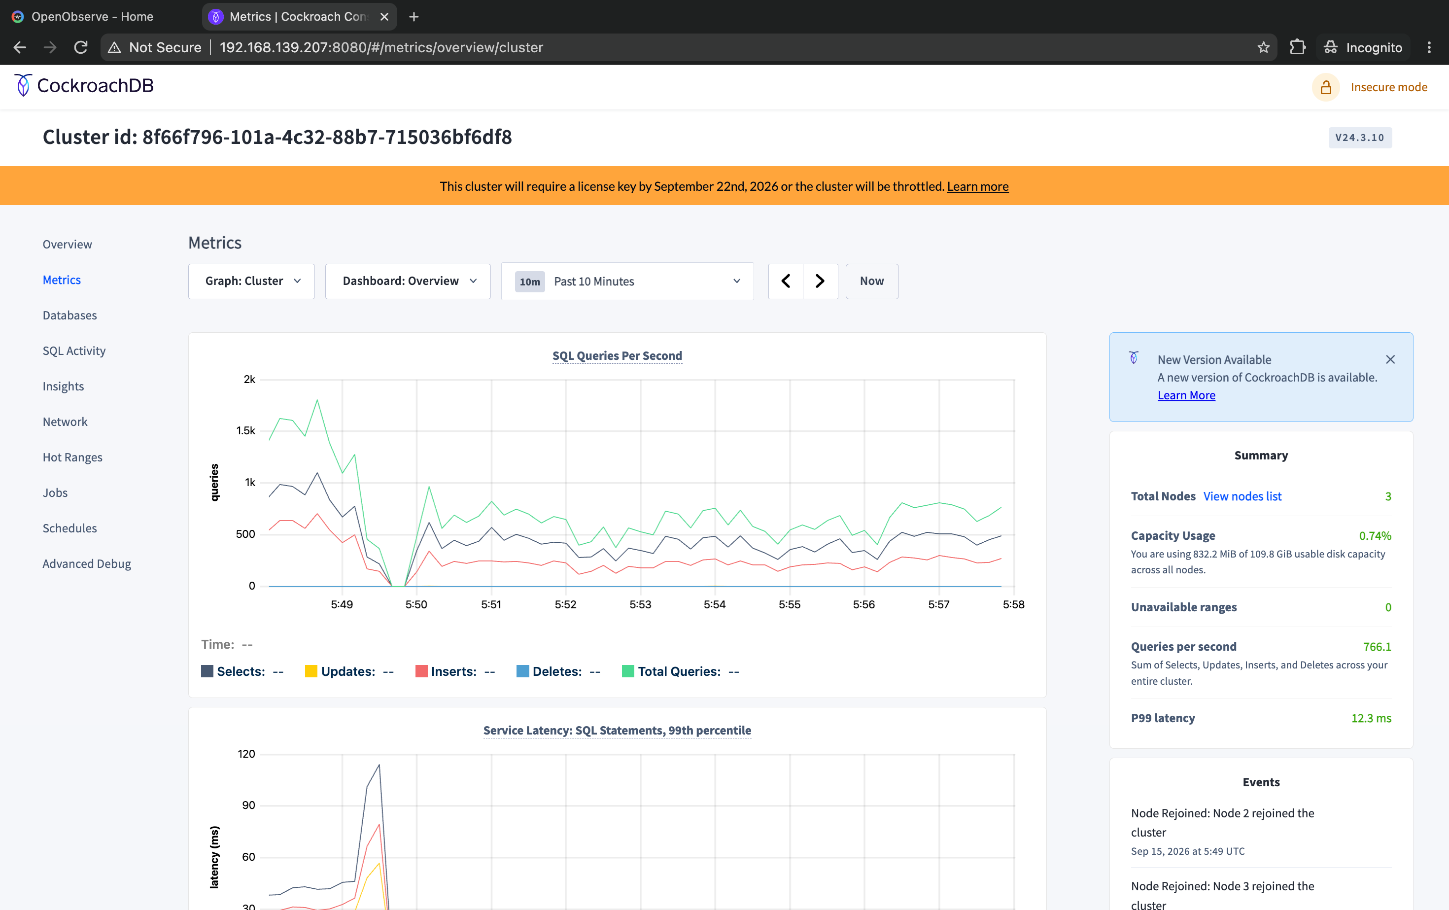Image resolution: width=1449 pixels, height=910 pixels.
Task: Click the SQL Queries Per Second chart title
Action: click(618, 356)
